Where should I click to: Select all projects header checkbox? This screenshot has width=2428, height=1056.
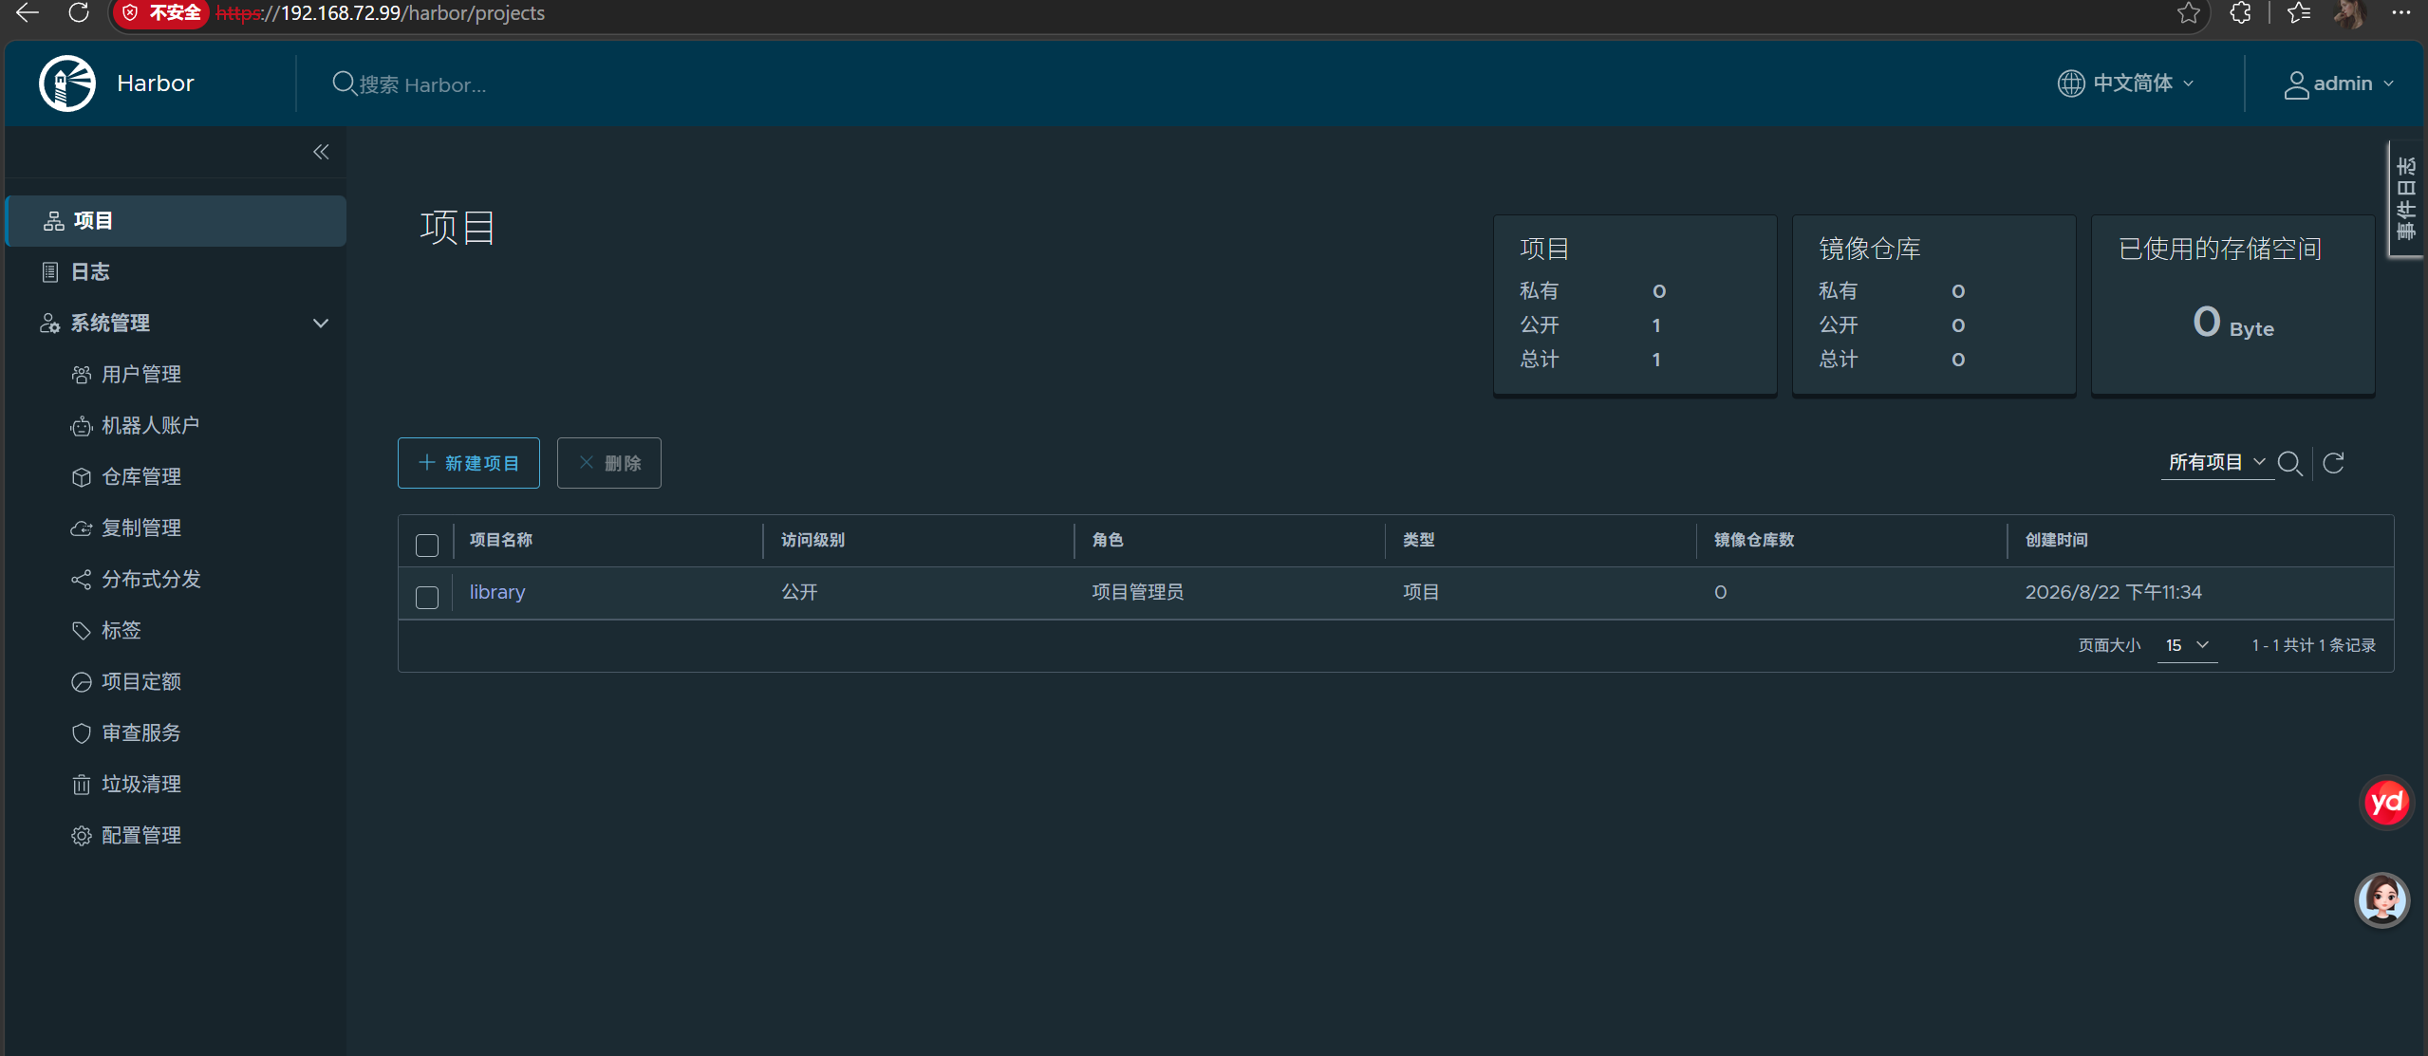pos(427,545)
